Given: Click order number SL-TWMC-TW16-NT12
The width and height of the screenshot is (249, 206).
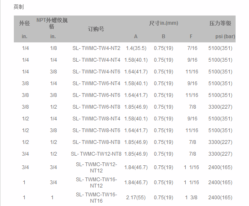Looking at the screenshot, I should tap(96, 183).
